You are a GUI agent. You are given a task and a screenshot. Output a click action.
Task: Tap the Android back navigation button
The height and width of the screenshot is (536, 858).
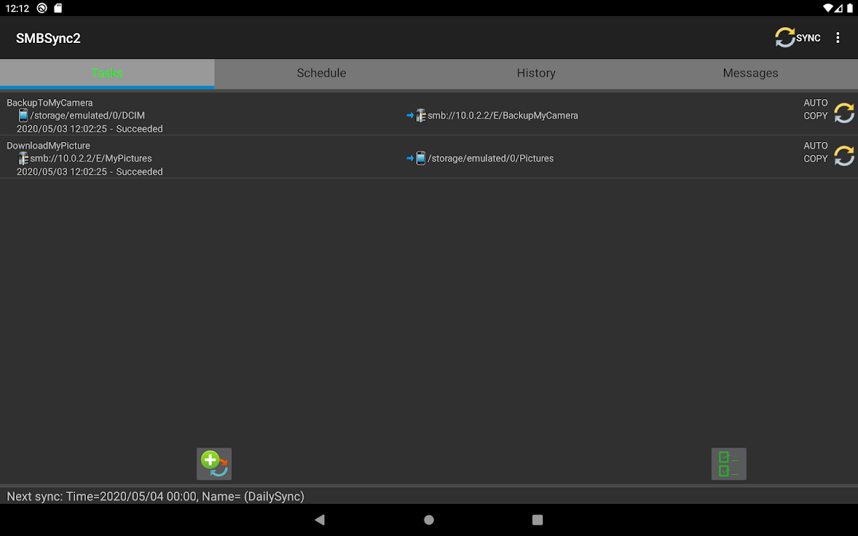[x=320, y=520]
